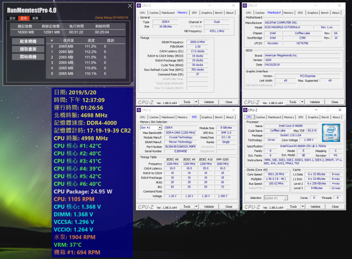The width and height of the screenshot is (352, 259).
Task: Click memtest row 5 showing 110.1%
Action: [86, 74]
